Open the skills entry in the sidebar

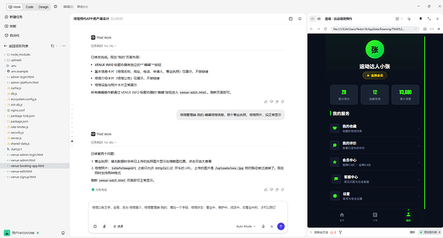pyautogui.click(x=10, y=26)
